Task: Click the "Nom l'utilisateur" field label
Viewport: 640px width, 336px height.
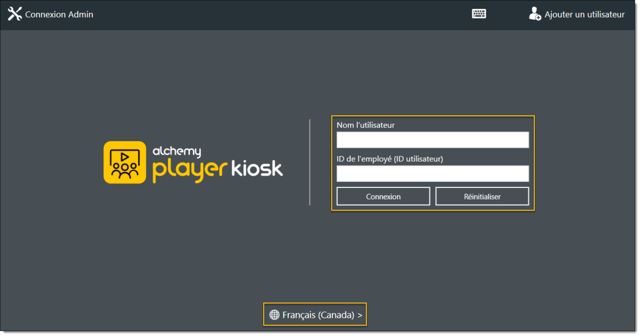Action: [365, 125]
